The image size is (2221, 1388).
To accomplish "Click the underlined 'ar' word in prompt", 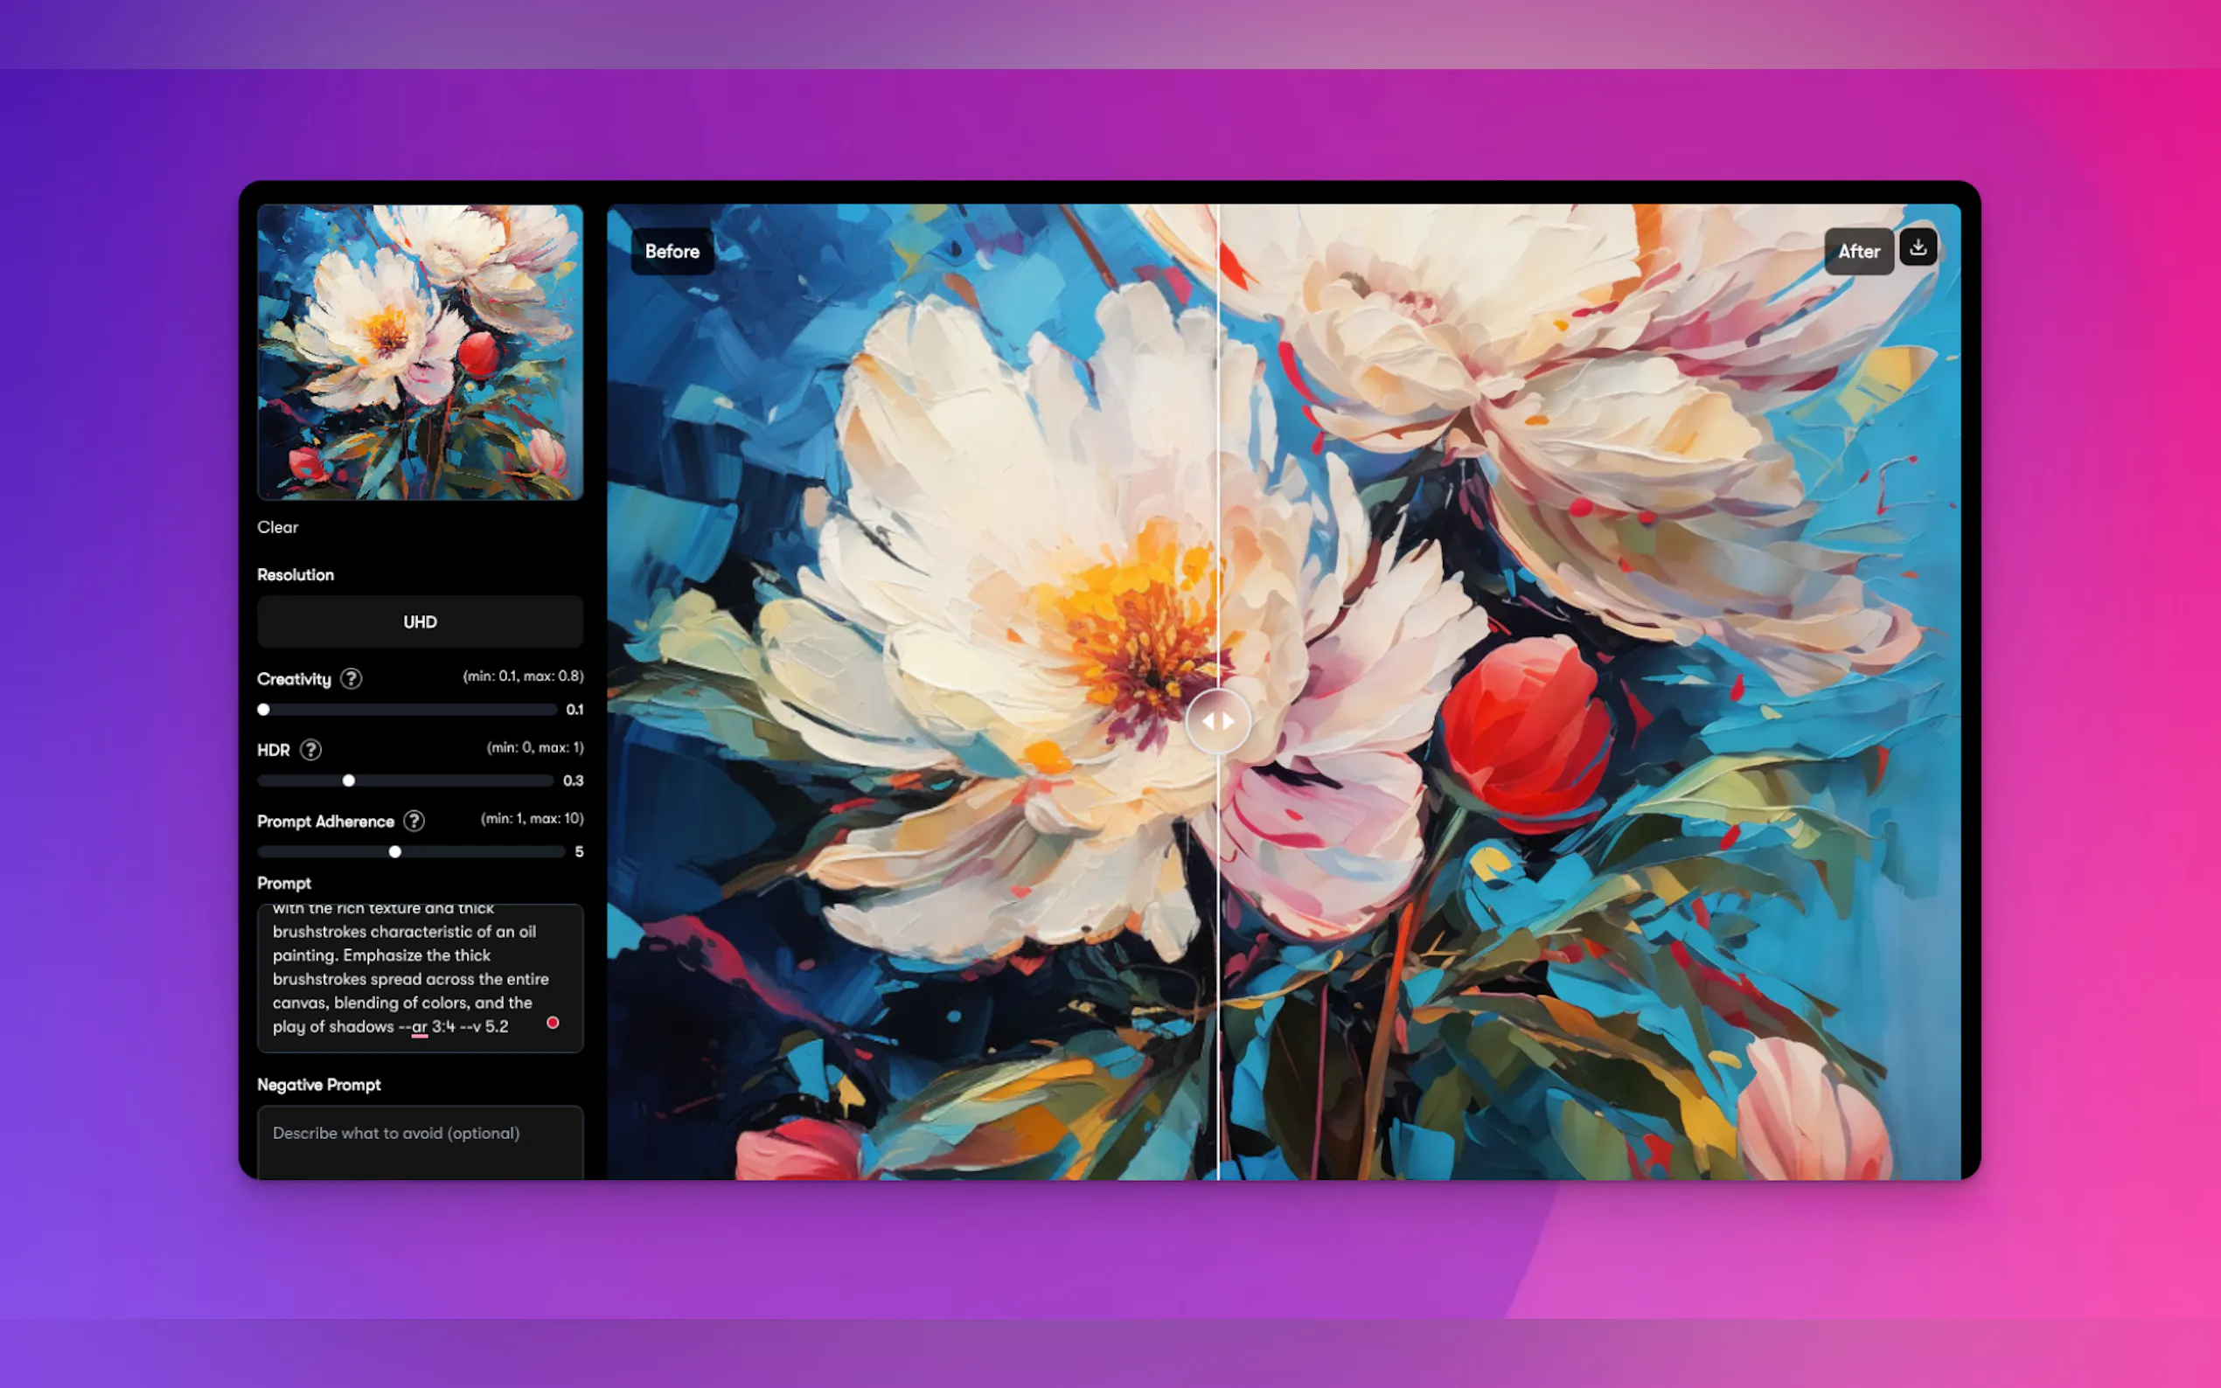I will pyautogui.click(x=420, y=1026).
